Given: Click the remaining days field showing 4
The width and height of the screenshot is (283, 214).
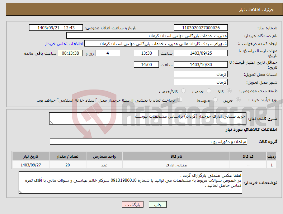Looking at the screenshot, I should pyautogui.click(x=108, y=53).
